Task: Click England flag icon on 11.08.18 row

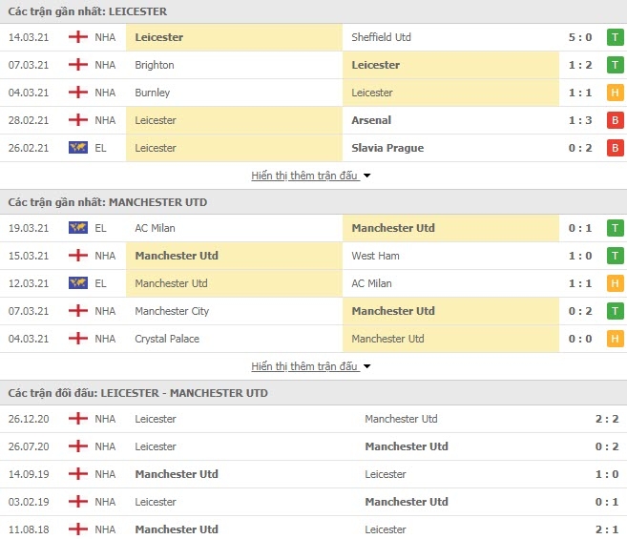Action: pos(78,529)
